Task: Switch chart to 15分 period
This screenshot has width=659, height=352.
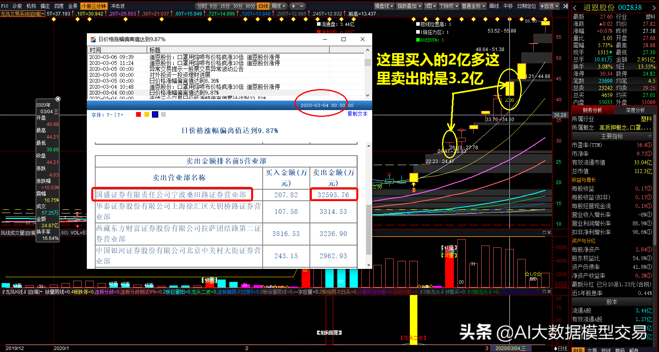Action: (x=225, y=6)
